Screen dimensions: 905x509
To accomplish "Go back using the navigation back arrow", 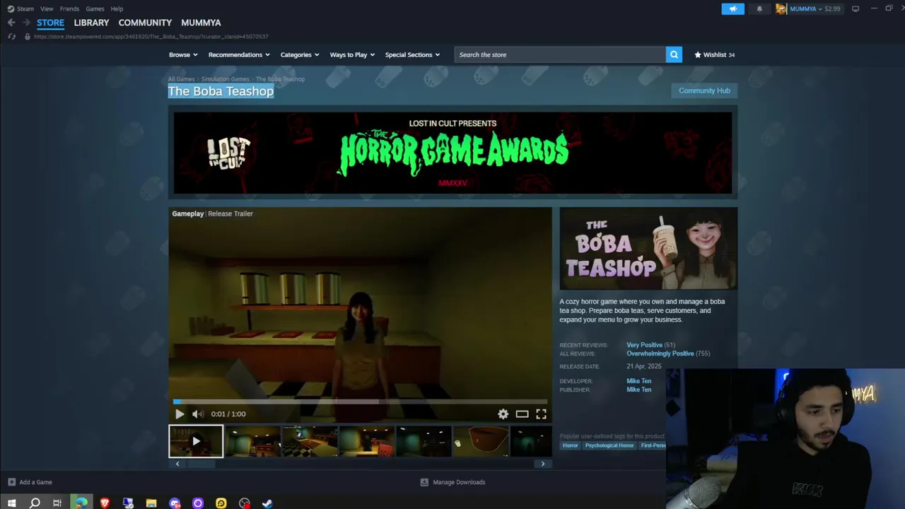I will tap(11, 23).
